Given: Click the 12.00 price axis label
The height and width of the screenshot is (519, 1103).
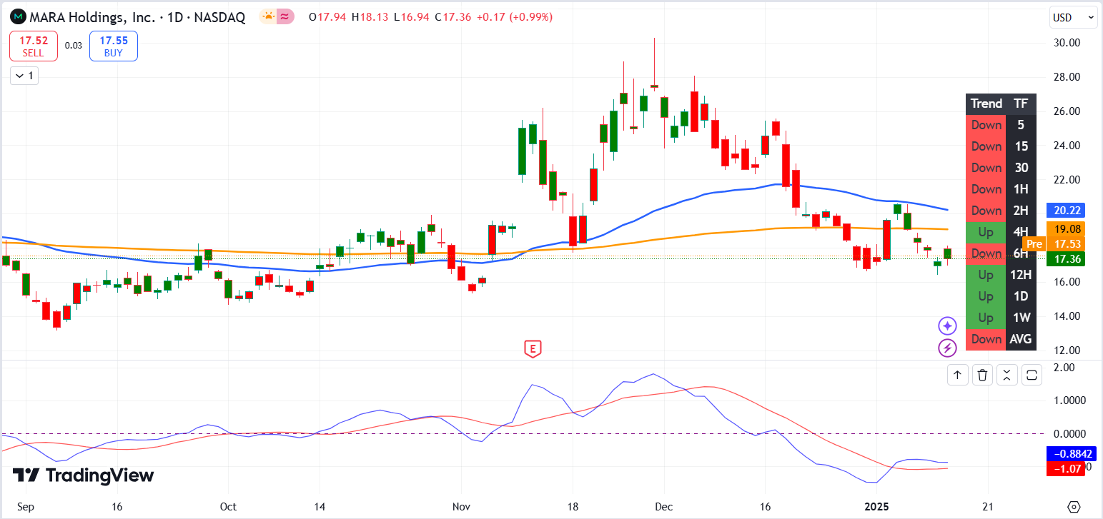Looking at the screenshot, I should 1067,351.
